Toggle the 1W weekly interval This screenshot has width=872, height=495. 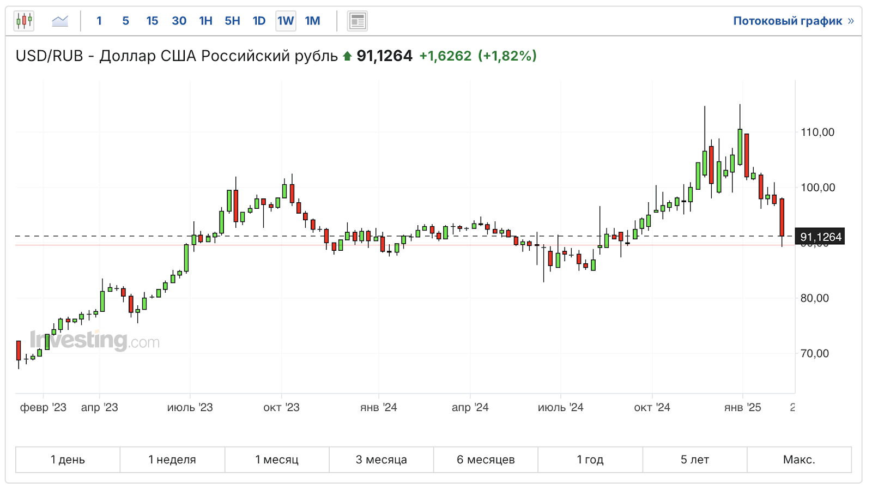[x=286, y=21]
